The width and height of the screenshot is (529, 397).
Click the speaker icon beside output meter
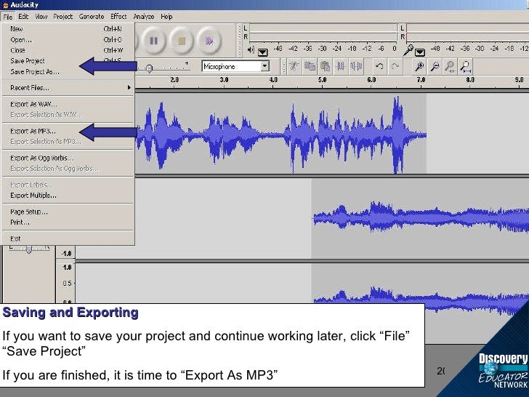[x=251, y=50]
